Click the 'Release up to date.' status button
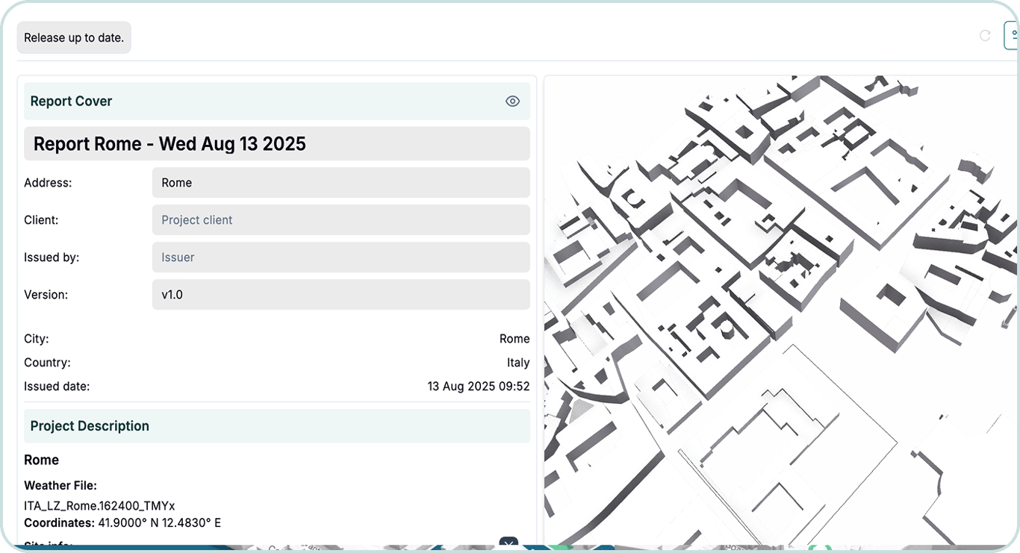 73,37
